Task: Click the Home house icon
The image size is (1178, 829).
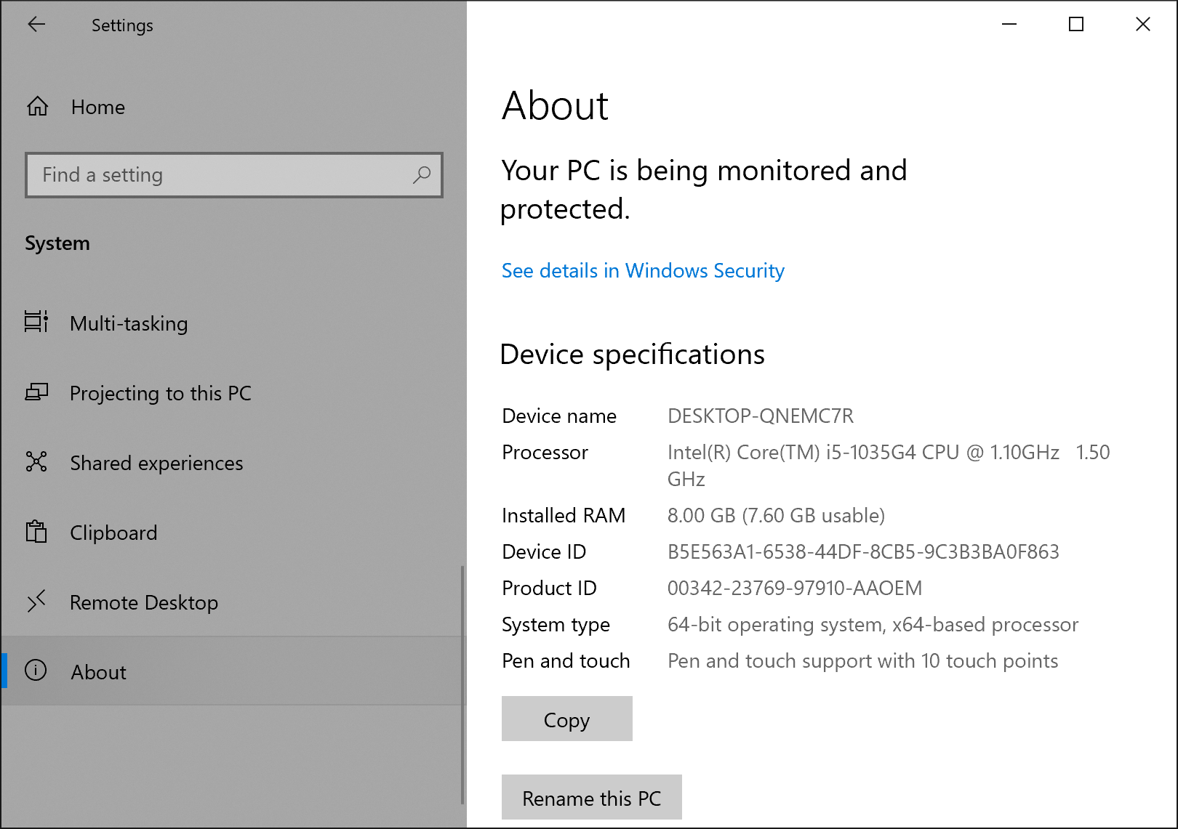Action: pyautogui.click(x=38, y=107)
